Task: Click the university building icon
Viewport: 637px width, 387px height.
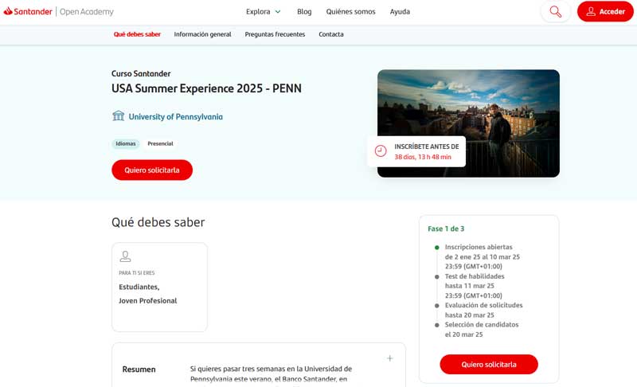Action: tap(119, 116)
